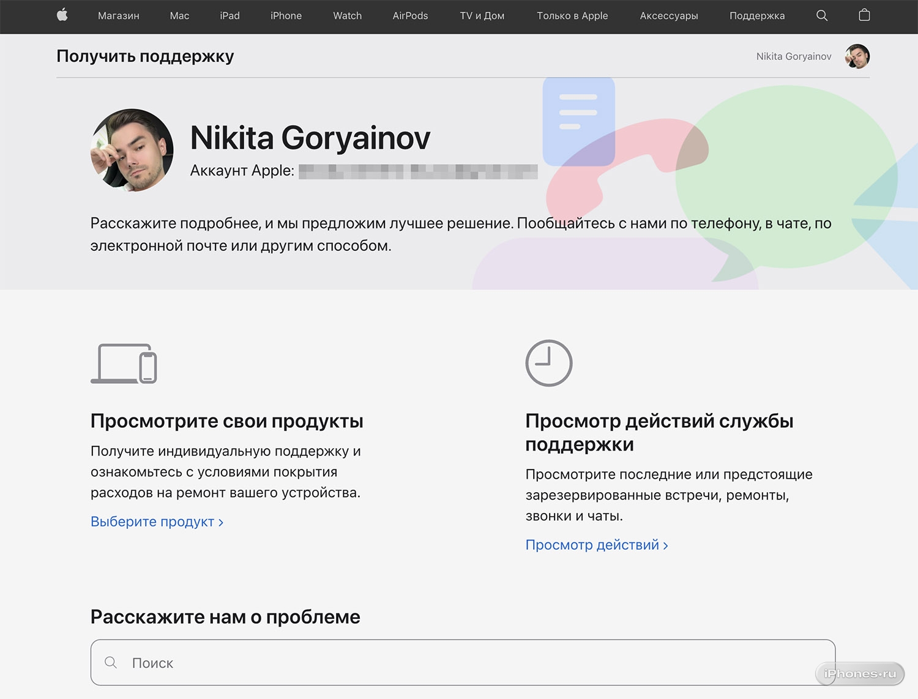Click the large Nikita Goryainov profile photo

(x=132, y=150)
